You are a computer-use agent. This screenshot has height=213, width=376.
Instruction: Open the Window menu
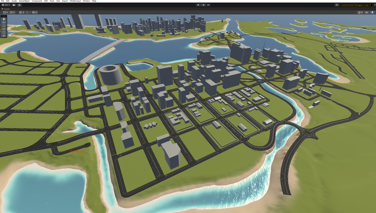(x=86, y=1)
